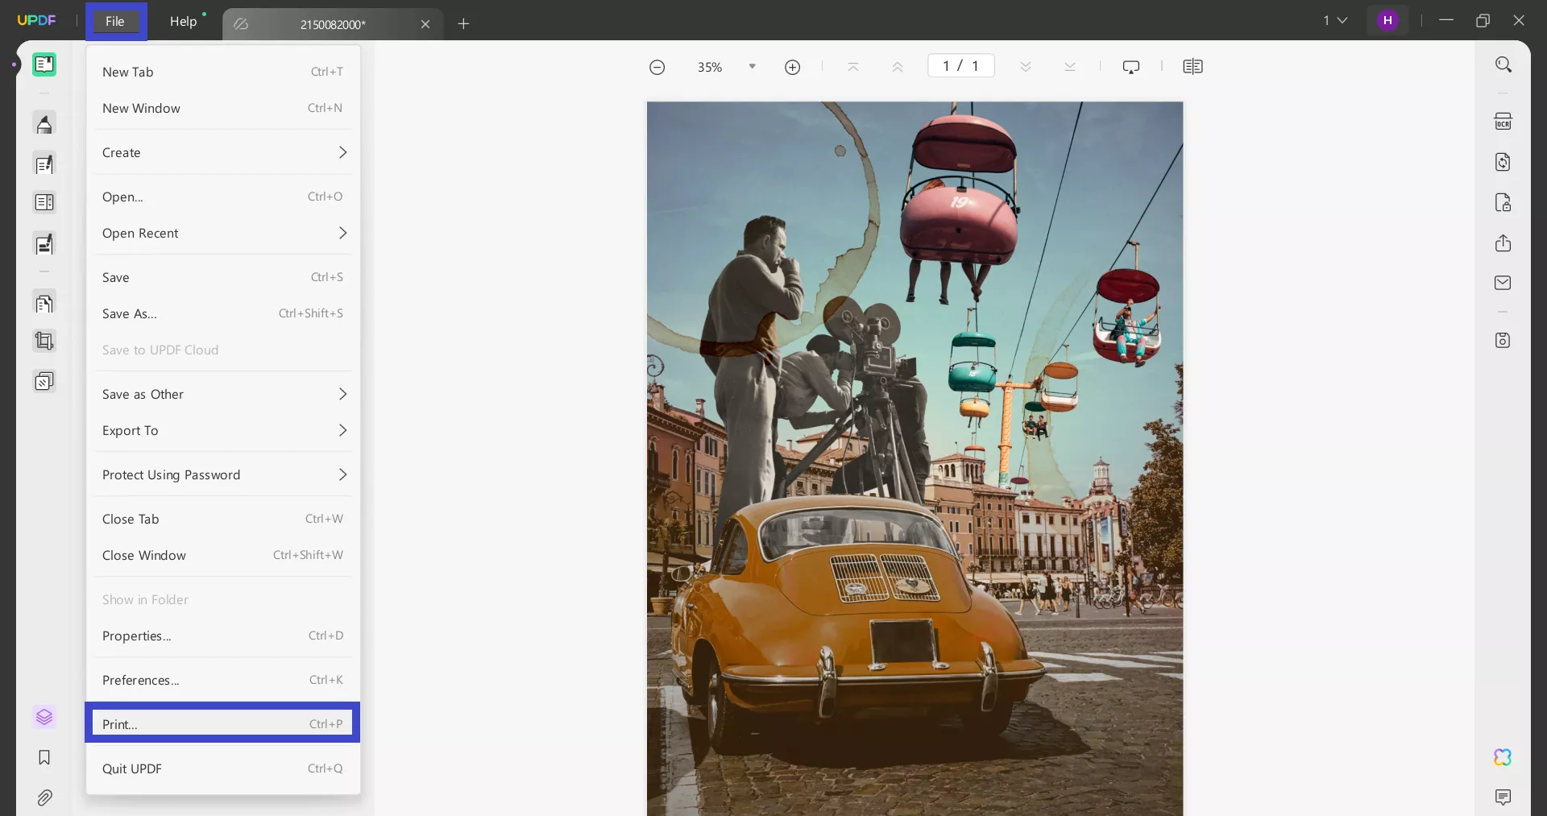Screen dimensions: 1547x816
Task: Click the page number input field
Action: click(x=960, y=66)
